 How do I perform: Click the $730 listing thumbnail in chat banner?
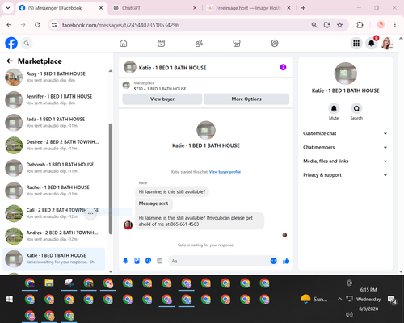click(x=126, y=86)
